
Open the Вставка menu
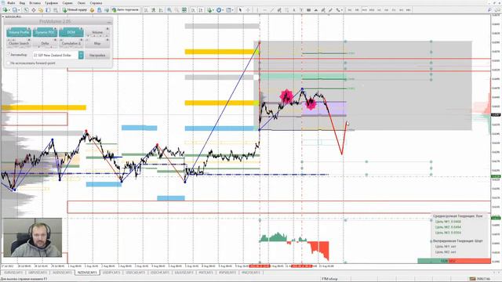(35, 3)
